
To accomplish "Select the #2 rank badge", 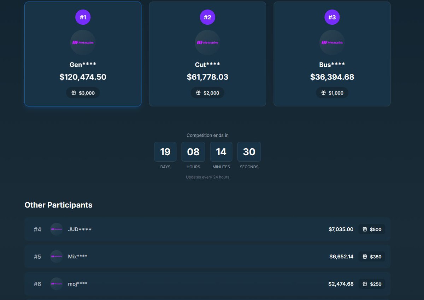I will [x=207, y=17].
